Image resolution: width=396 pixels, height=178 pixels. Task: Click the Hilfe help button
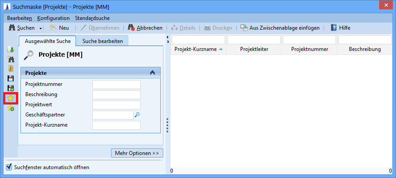coord(341,28)
